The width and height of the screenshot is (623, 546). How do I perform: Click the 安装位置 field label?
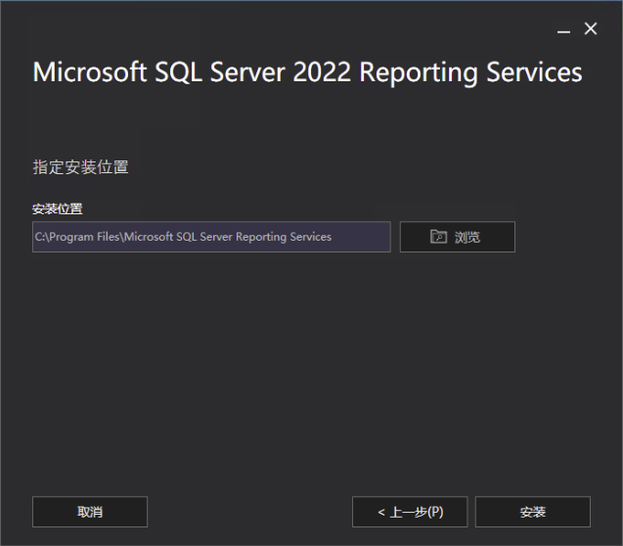57,209
